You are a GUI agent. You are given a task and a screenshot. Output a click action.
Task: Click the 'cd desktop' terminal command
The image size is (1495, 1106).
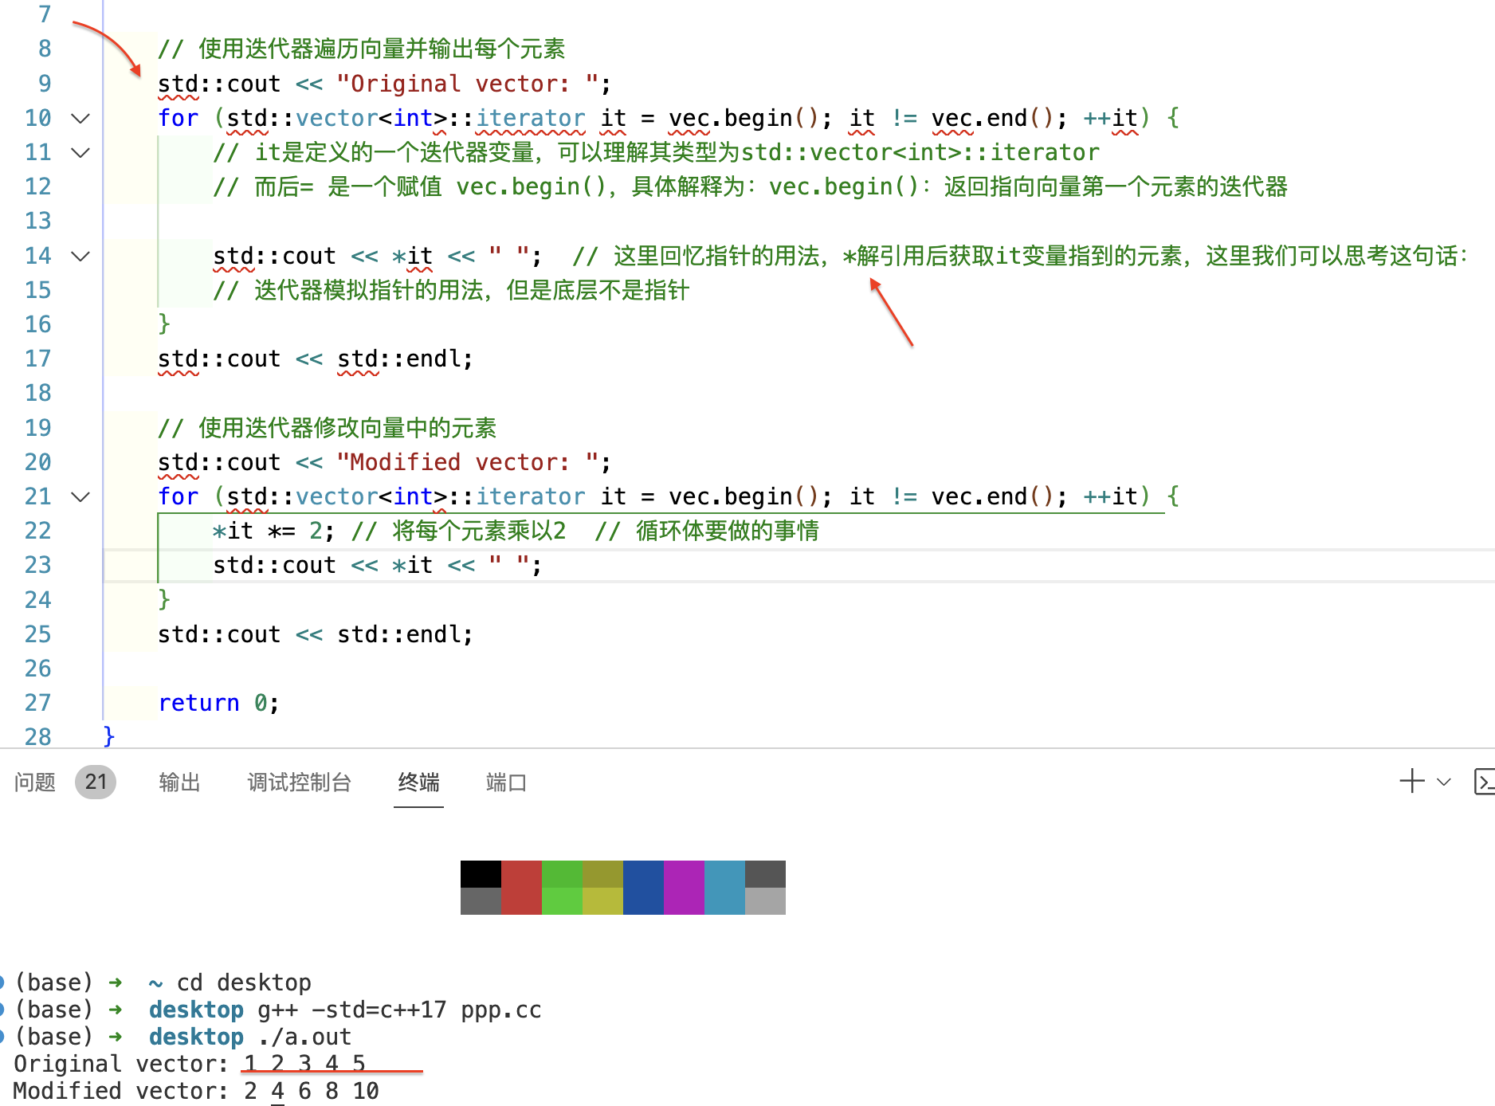244,983
